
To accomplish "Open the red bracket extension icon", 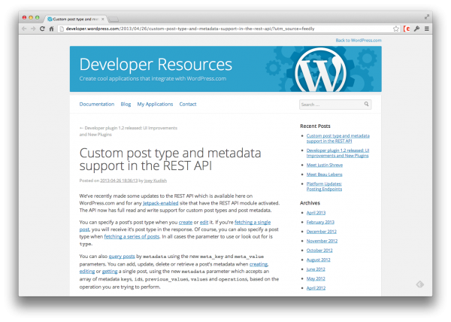I will click(407, 29).
